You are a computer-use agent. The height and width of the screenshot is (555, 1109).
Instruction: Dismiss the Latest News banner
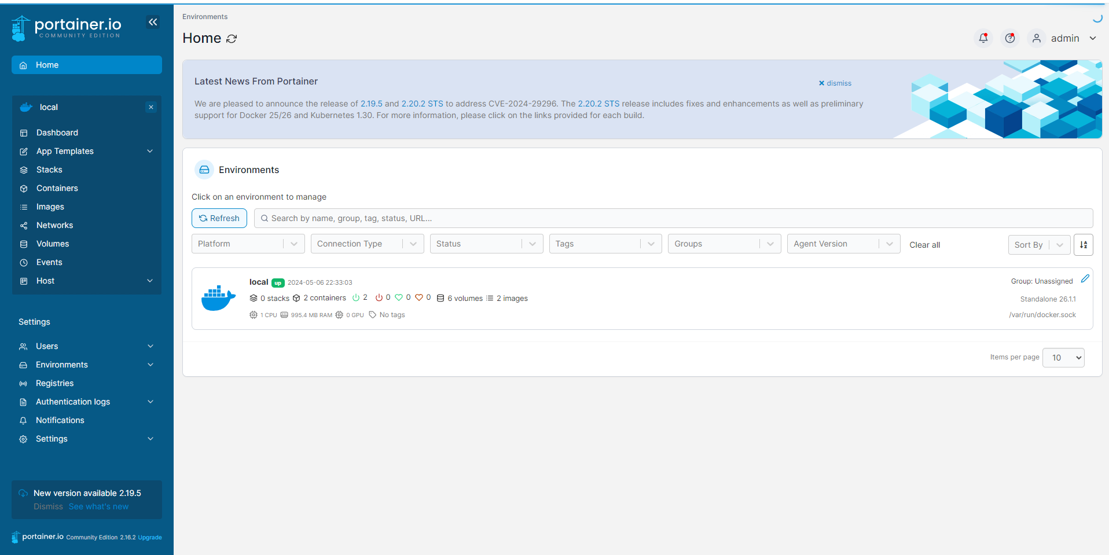pos(835,83)
